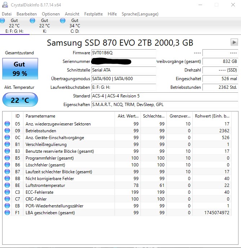Click the Drehzahl value ---- (SSD)

point(220,70)
